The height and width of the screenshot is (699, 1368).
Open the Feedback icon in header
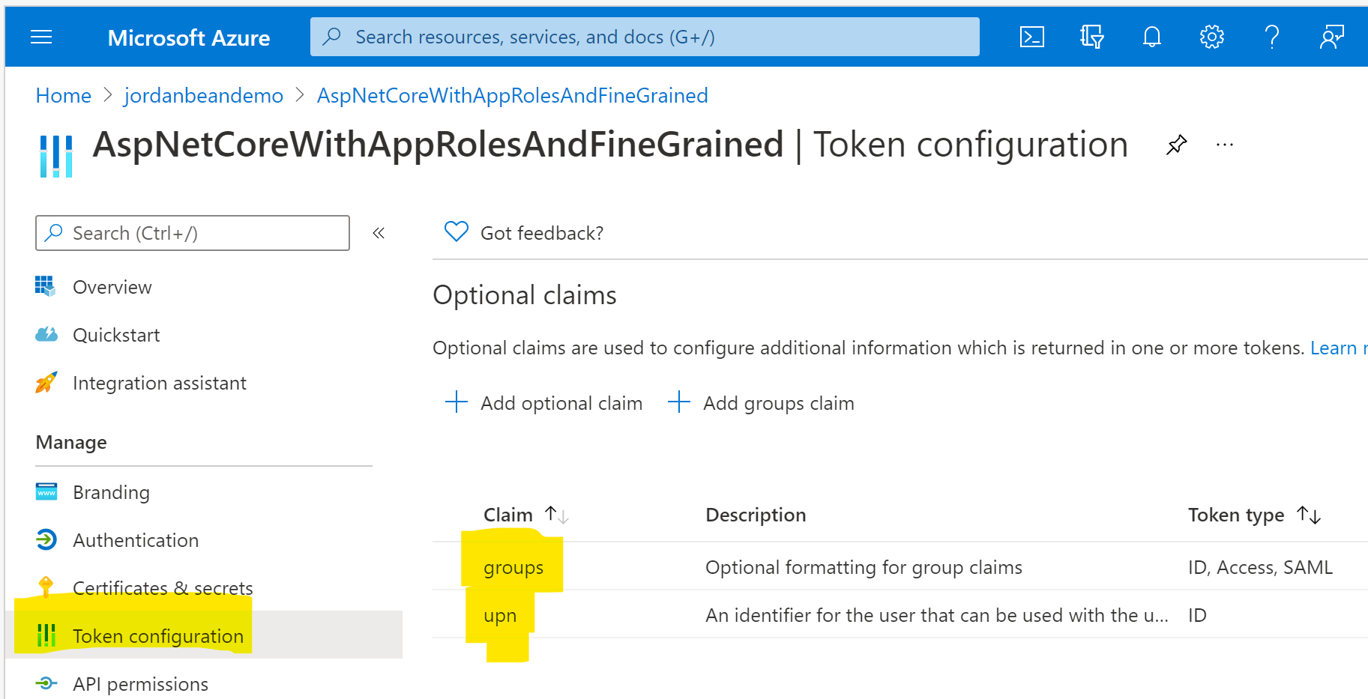click(1332, 37)
